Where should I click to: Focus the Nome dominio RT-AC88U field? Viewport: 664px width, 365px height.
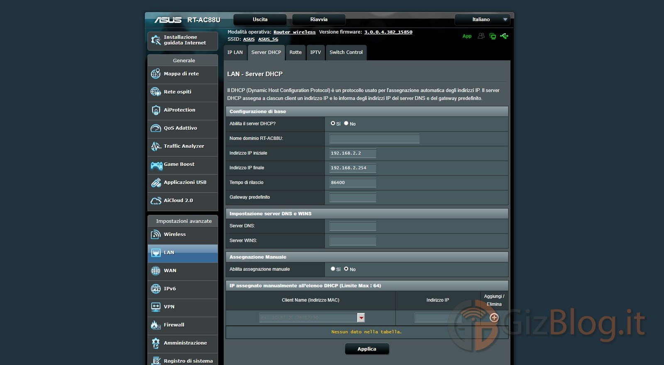tap(374, 139)
